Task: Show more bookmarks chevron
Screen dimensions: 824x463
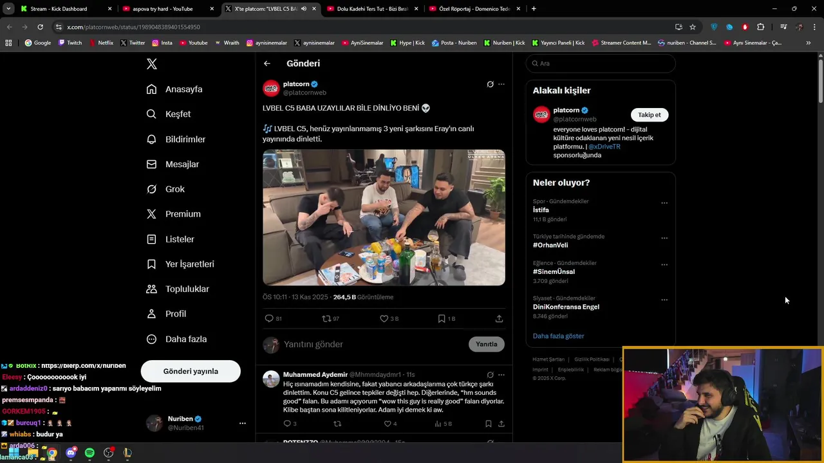Action: (x=809, y=43)
